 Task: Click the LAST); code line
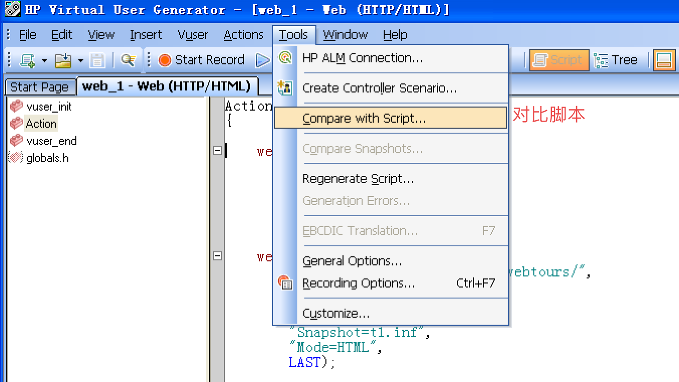[x=312, y=362]
